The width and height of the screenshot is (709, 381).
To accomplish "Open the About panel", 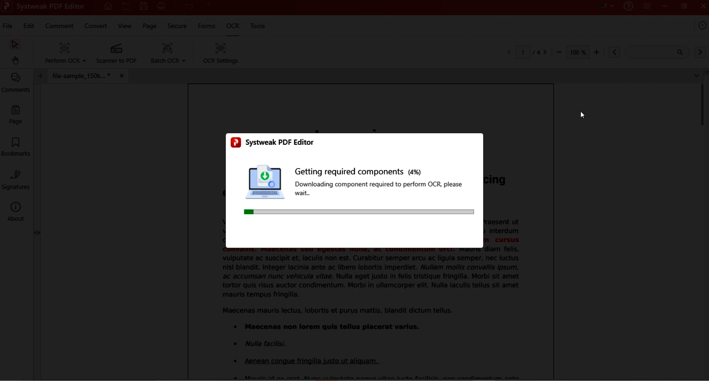I will click(x=16, y=212).
